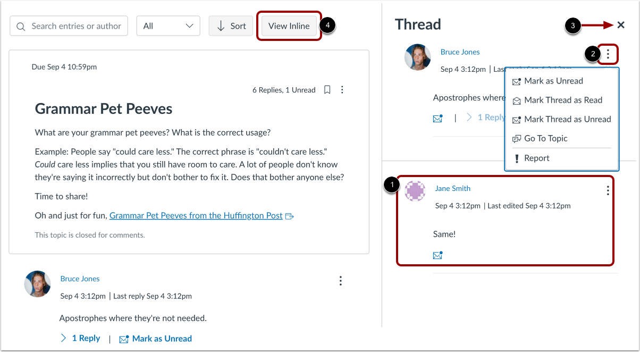Open the kebab menu on Jane Smith's reply

click(x=608, y=190)
